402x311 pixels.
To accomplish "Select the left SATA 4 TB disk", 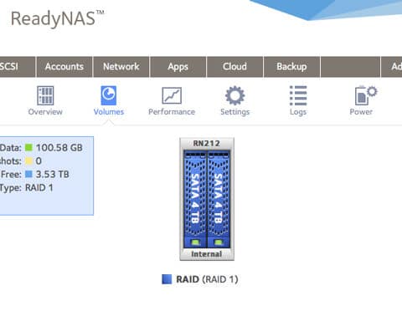I will click(195, 199).
